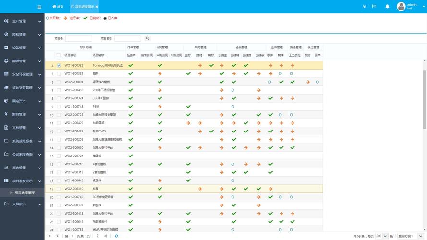Open the notification bell

[x=387, y=7]
